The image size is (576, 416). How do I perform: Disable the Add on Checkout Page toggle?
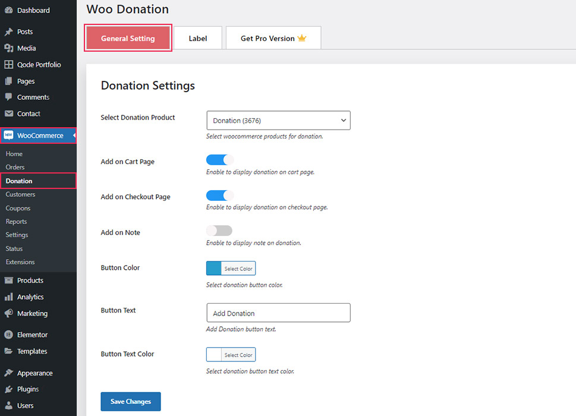(x=220, y=196)
